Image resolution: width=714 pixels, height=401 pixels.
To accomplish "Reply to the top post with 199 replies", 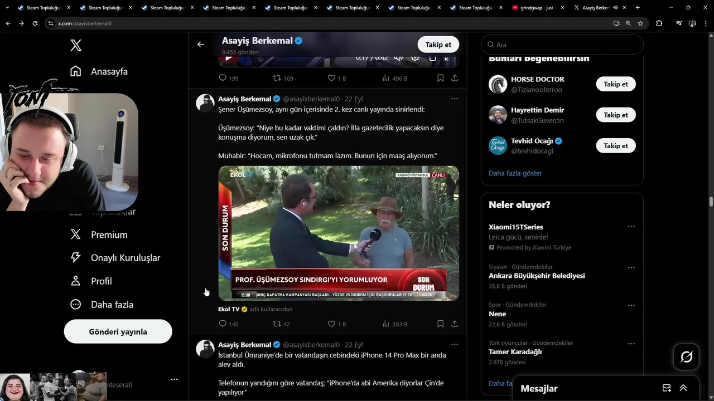I will (223, 78).
